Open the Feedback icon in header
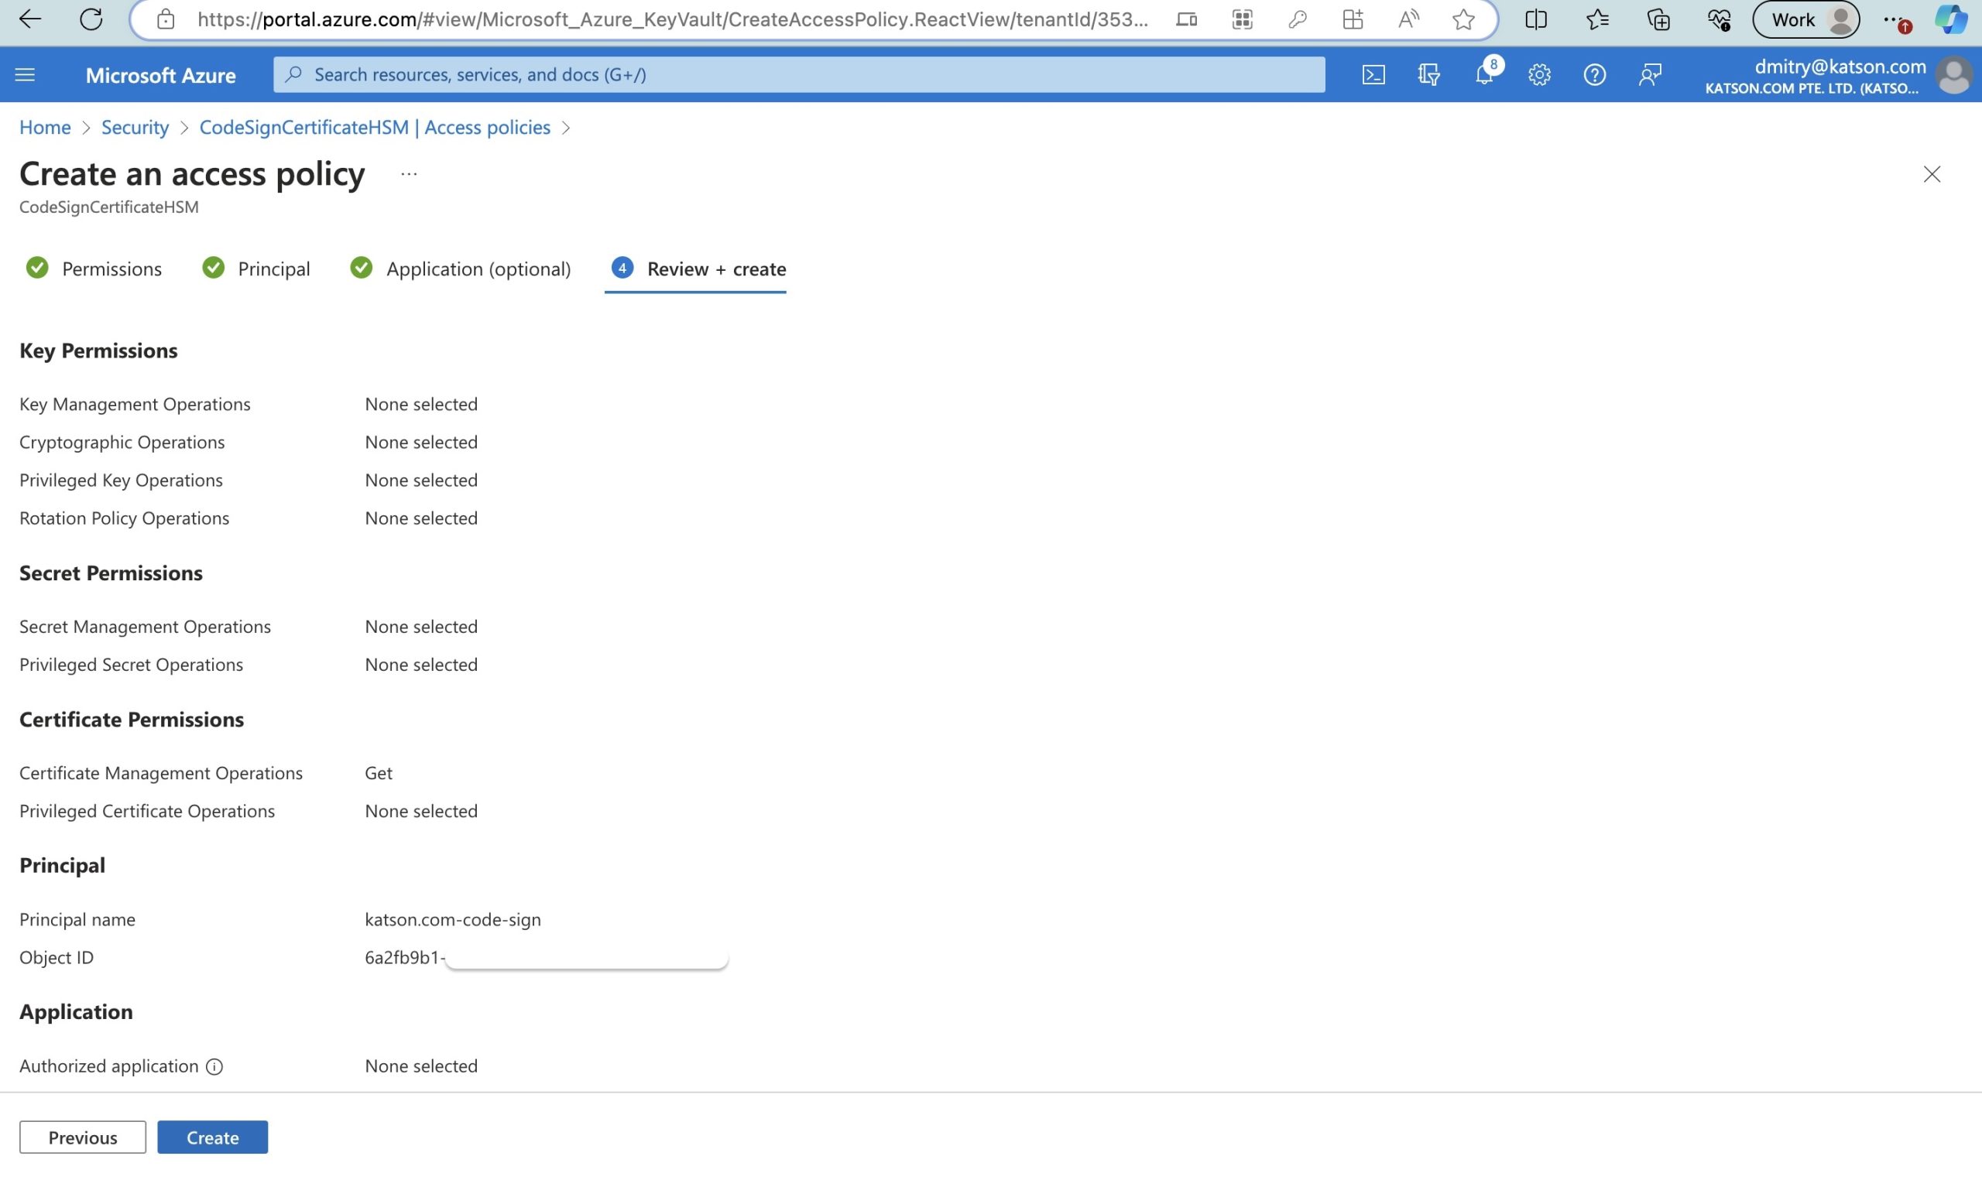 point(1650,75)
